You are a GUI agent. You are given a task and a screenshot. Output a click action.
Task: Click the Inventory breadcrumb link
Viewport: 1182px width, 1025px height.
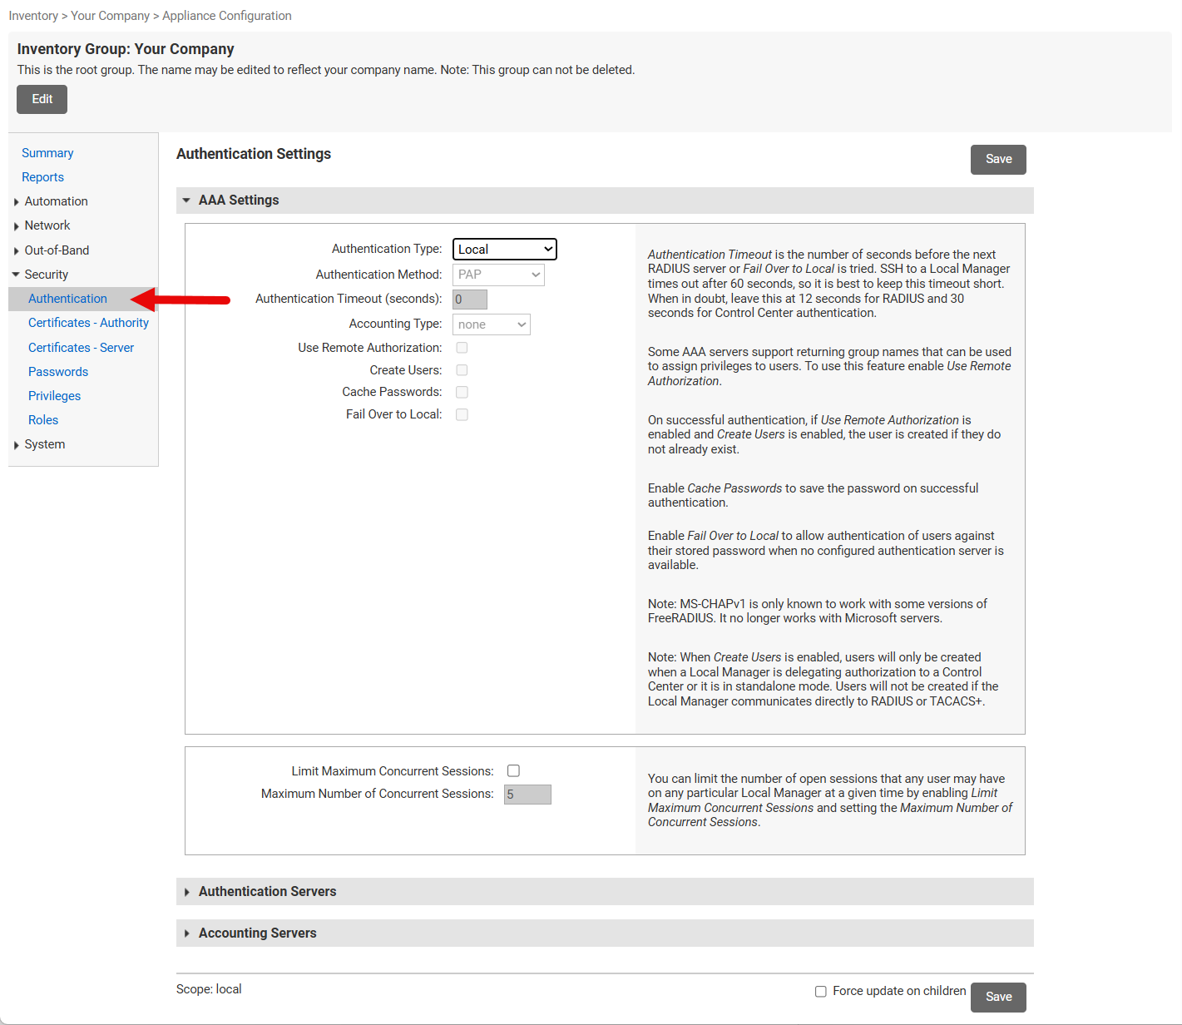(x=33, y=16)
